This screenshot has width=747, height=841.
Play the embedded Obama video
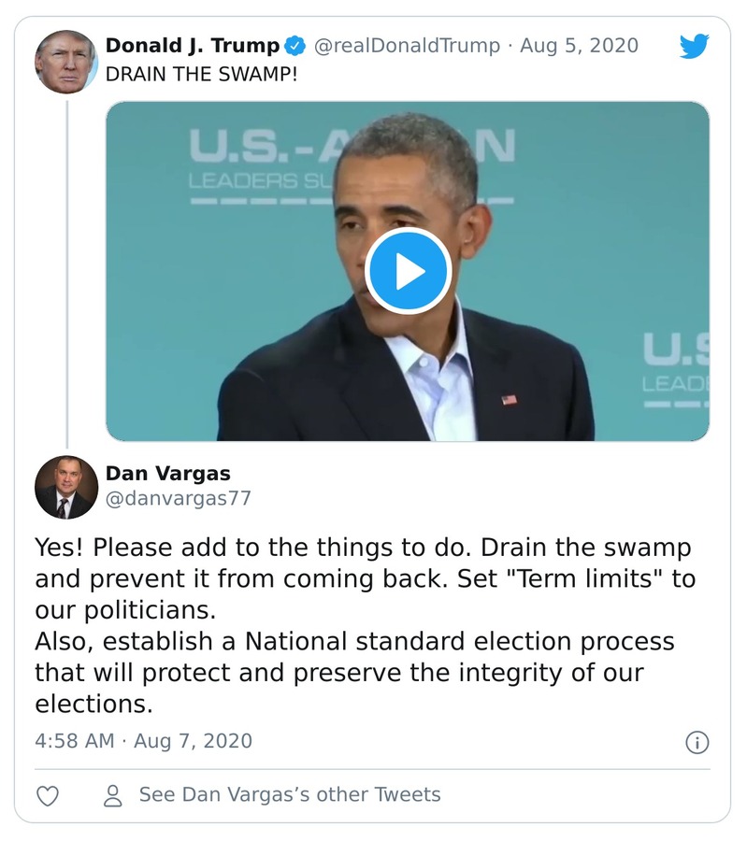click(x=409, y=273)
